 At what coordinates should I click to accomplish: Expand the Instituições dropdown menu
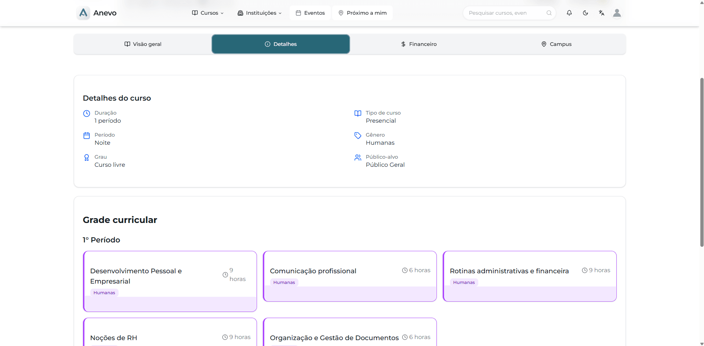pos(260,13)
